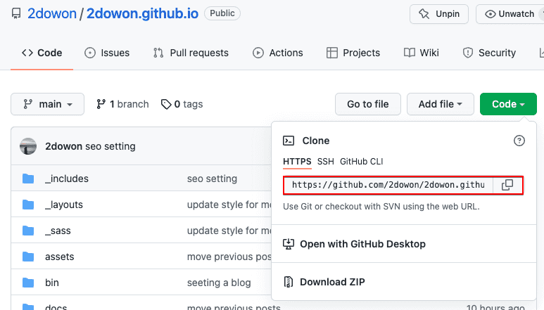This screenshot has width=544, height=310.
Task: Open the main branch dropdown
Action: click(x=48, y=104)
